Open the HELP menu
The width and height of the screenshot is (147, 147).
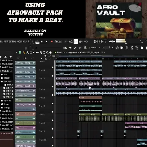(24, 42)
